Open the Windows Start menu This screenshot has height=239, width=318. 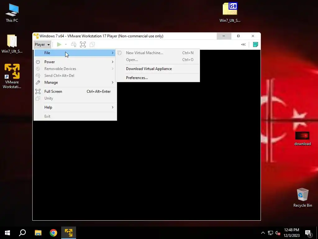(x=7, y=233)
